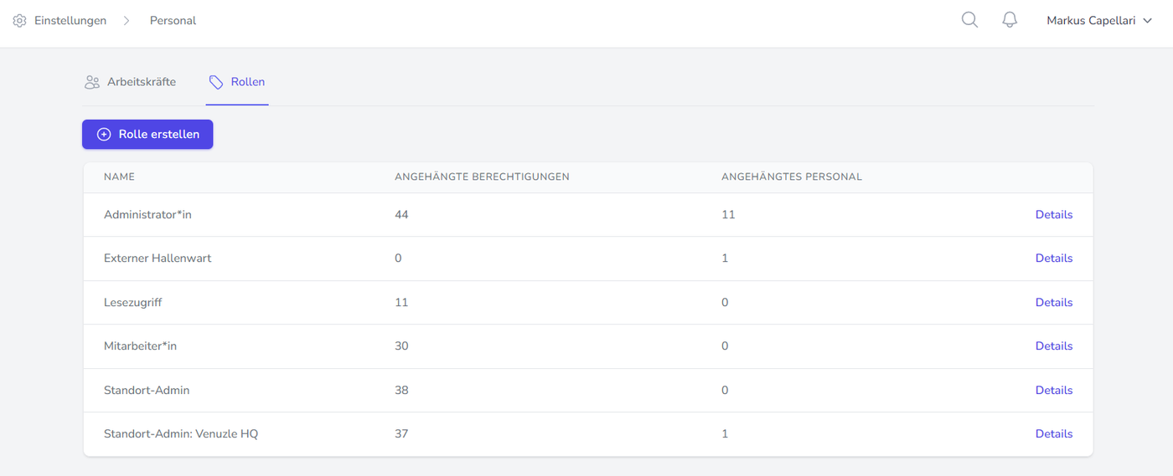Go to Einstellungen in the breadcrumb
Image resolution: width=1173 pixels, height=476 pixels.
70,21
